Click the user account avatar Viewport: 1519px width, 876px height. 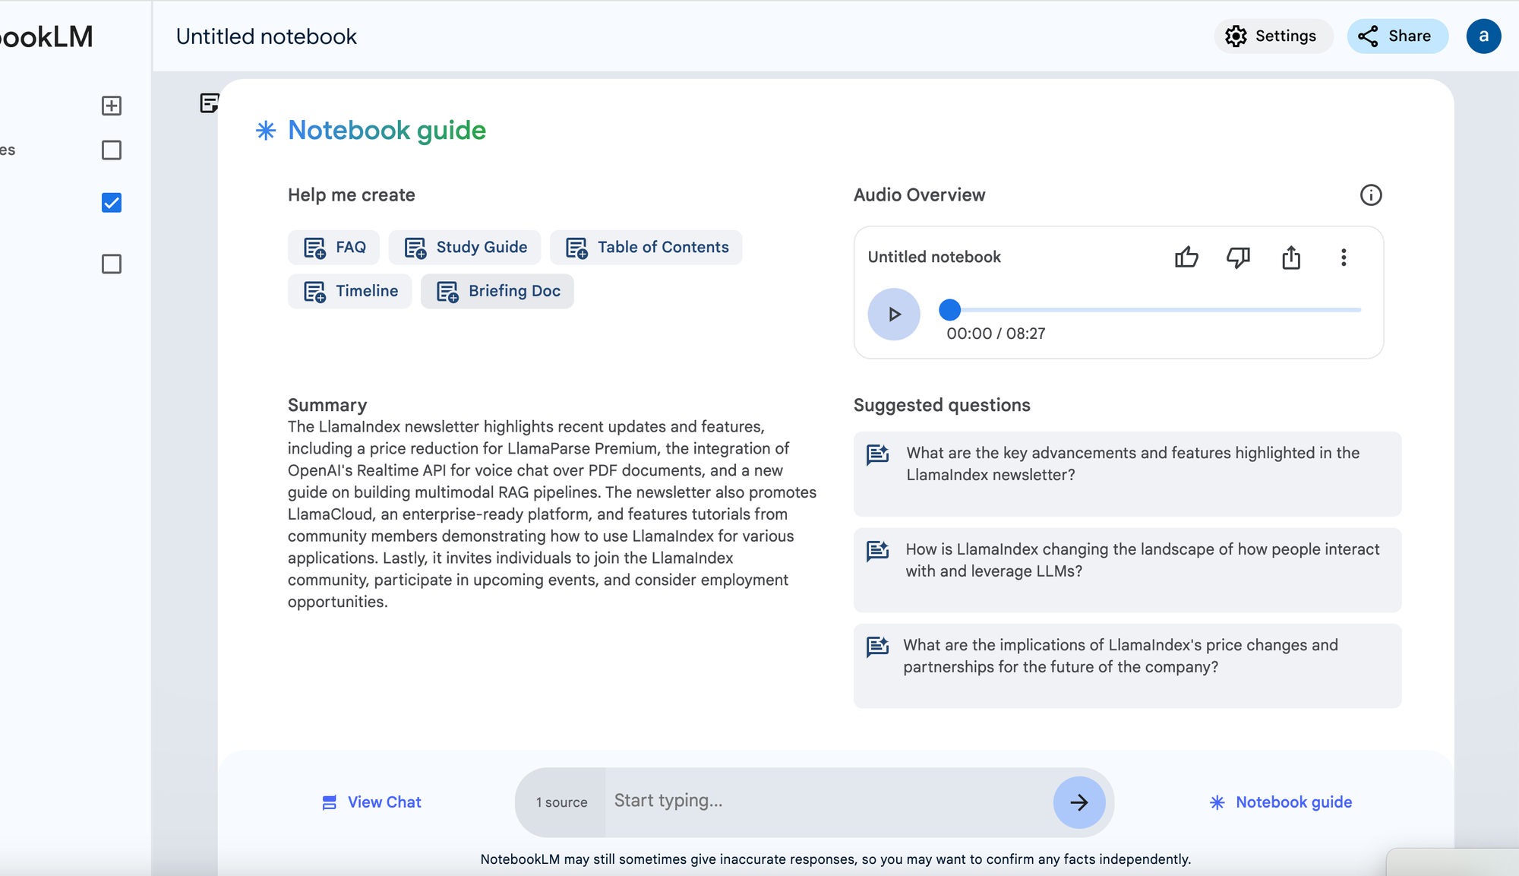coord(1483,36)
